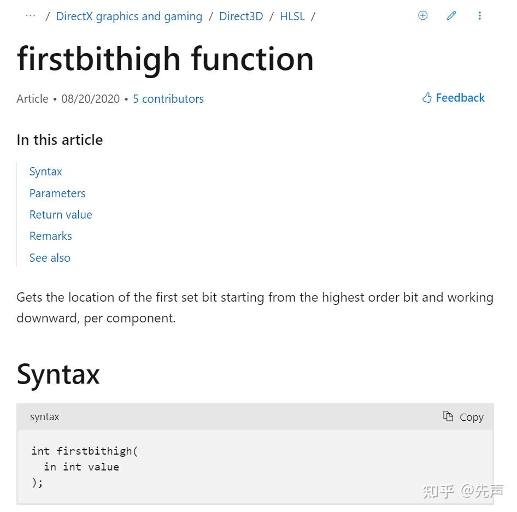This screenshot has height=512, width=517.
Task: Jump to See also section
Action: pos(50,258)
